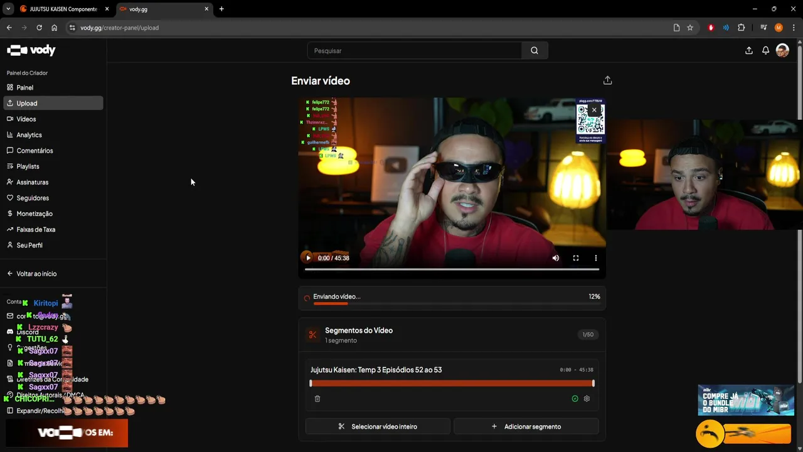Click the magnifier search button
Viewport: 803px width, 452px height.
click(x=534, y=51)
